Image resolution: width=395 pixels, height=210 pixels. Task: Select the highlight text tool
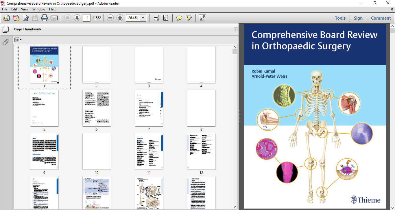189,18
